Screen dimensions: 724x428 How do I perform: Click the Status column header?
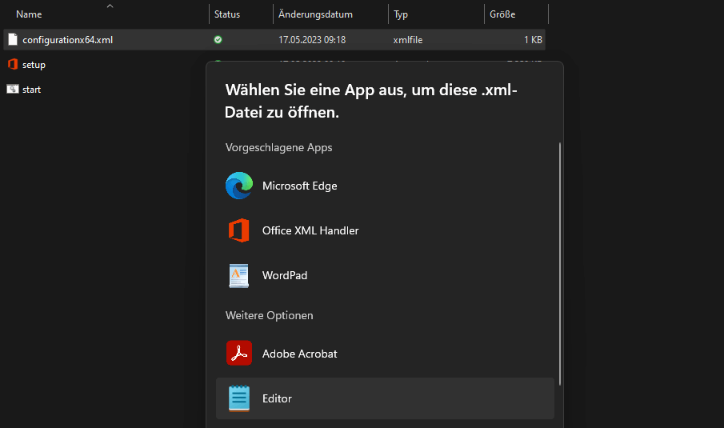point(227,14)
